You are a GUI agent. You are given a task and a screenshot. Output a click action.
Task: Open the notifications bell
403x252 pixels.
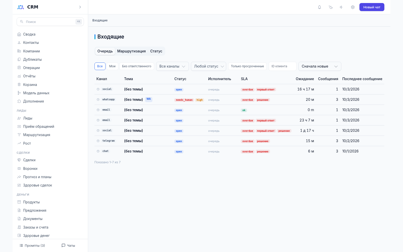319,7
